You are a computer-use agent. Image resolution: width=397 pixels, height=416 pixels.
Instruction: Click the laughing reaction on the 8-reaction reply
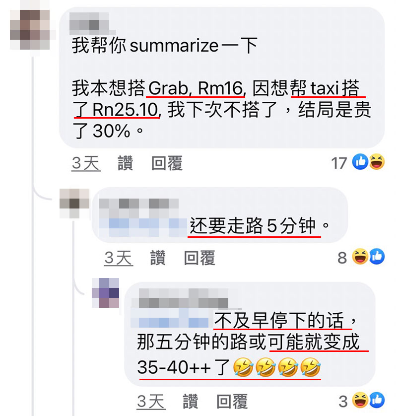[x=360, y=257]
